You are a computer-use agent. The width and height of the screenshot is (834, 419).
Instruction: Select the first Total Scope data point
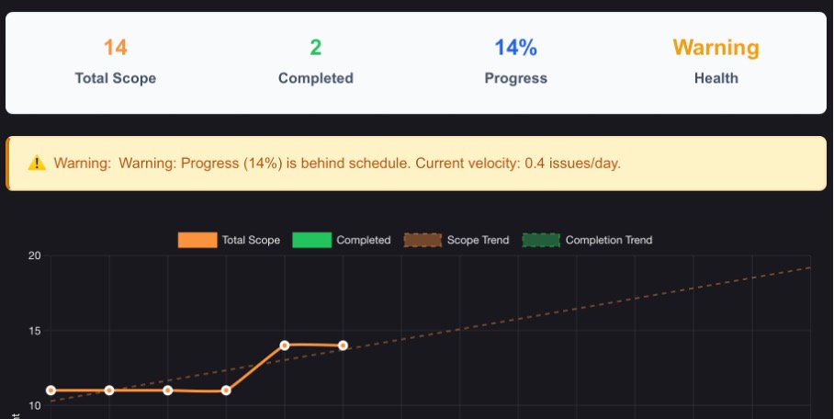point(51,391)
